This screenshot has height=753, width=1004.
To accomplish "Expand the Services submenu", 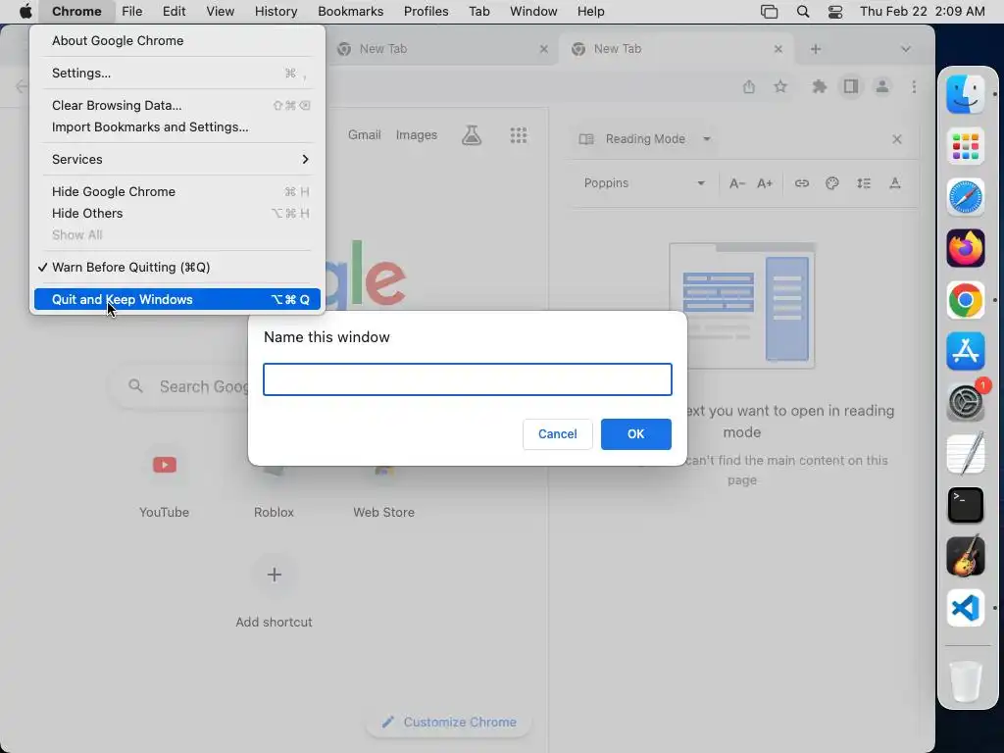I will [x=177, y=159].
